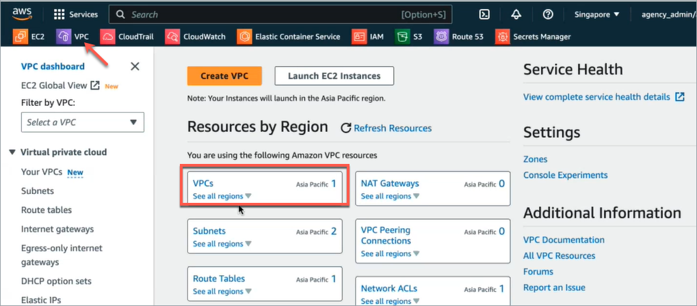The width and height of the screenshot is (697, 306).
Task: Open the Singapore region selector
Action: (597, 14)
